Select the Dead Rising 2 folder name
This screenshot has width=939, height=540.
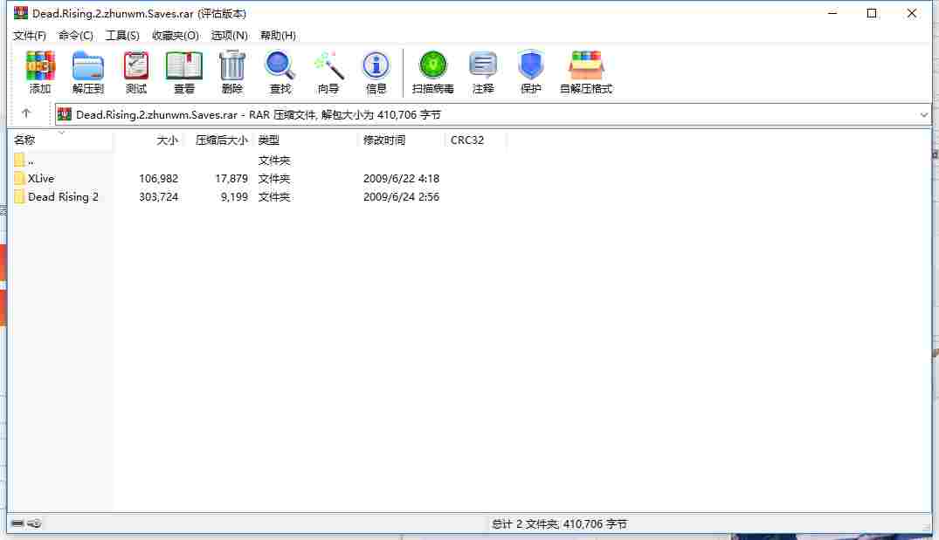pyautogui.click(x=63, y=197)
